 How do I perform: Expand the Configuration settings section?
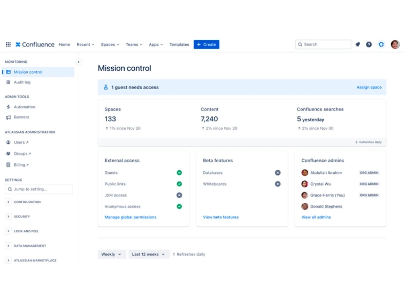tap(8, 202)
